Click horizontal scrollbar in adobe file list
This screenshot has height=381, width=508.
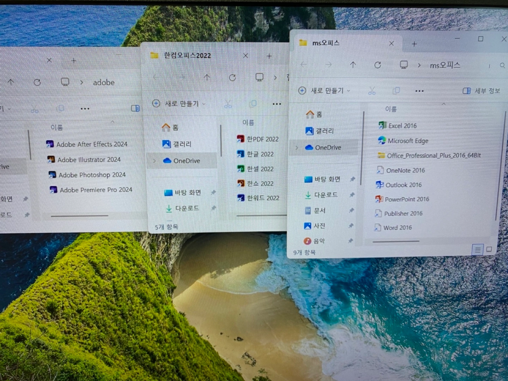[79, 216]
